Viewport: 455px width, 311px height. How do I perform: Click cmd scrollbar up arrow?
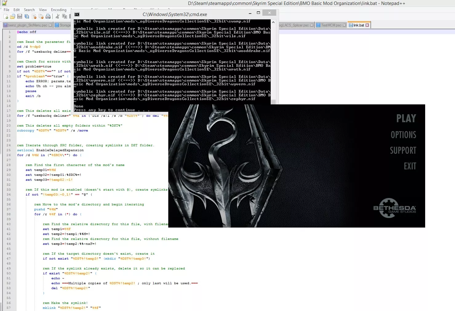(273, 22)
